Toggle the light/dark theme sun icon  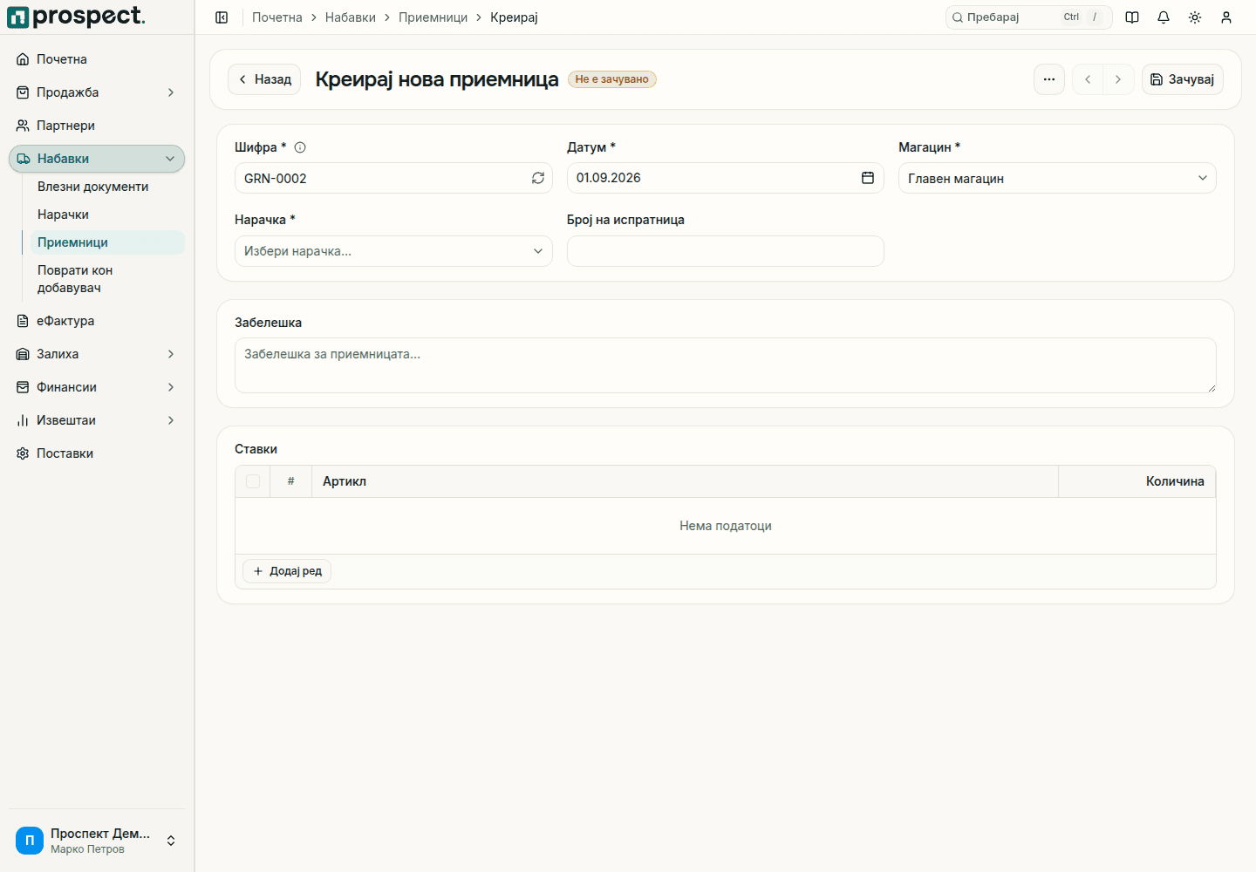click(x=1195, y=17)
